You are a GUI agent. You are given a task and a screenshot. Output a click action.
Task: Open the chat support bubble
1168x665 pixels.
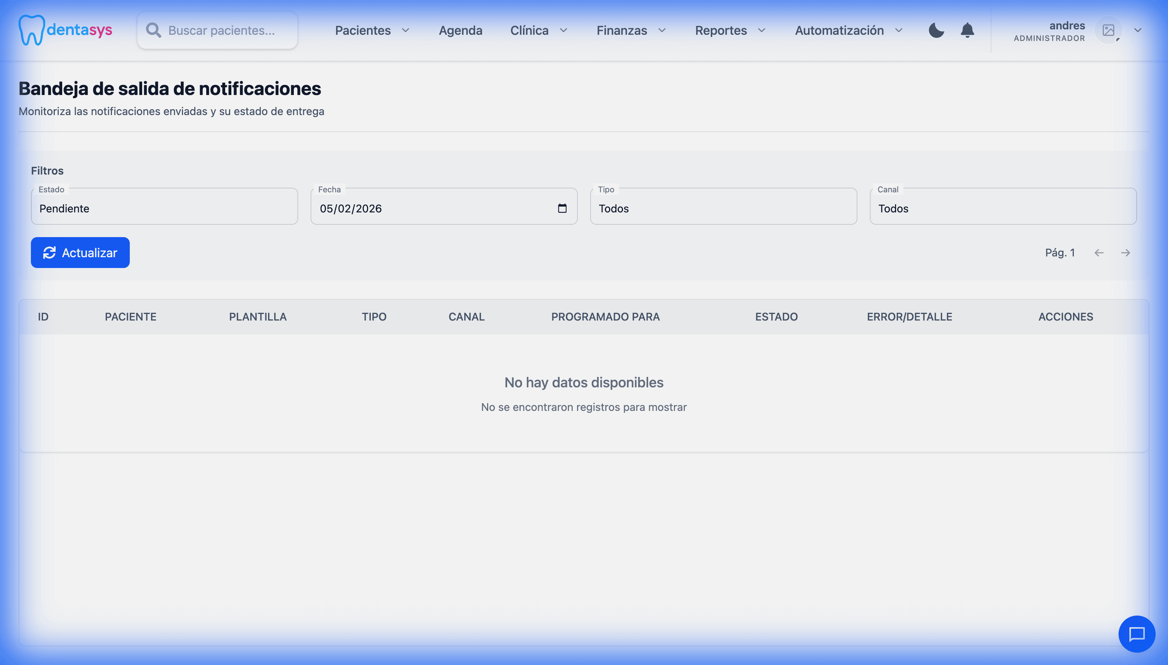point(1136,634)
